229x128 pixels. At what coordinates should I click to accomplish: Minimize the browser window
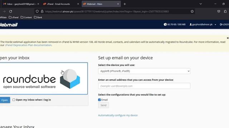[215, 4]
